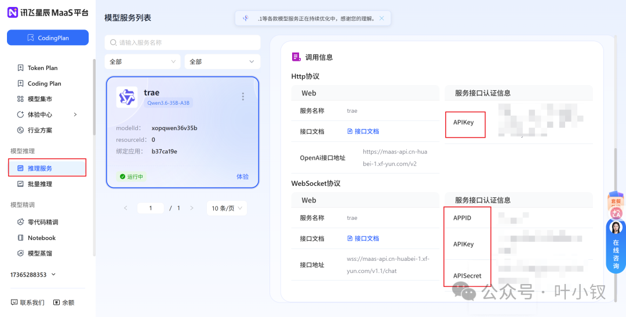Open 接口文档 link under Http协议
Image resolution: width=626 pixels, height=317 pixels.
[363, 131]
